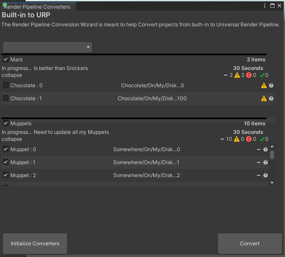
Task: Click the Muppets pending dash icon
Action: [x=222, y=139]
